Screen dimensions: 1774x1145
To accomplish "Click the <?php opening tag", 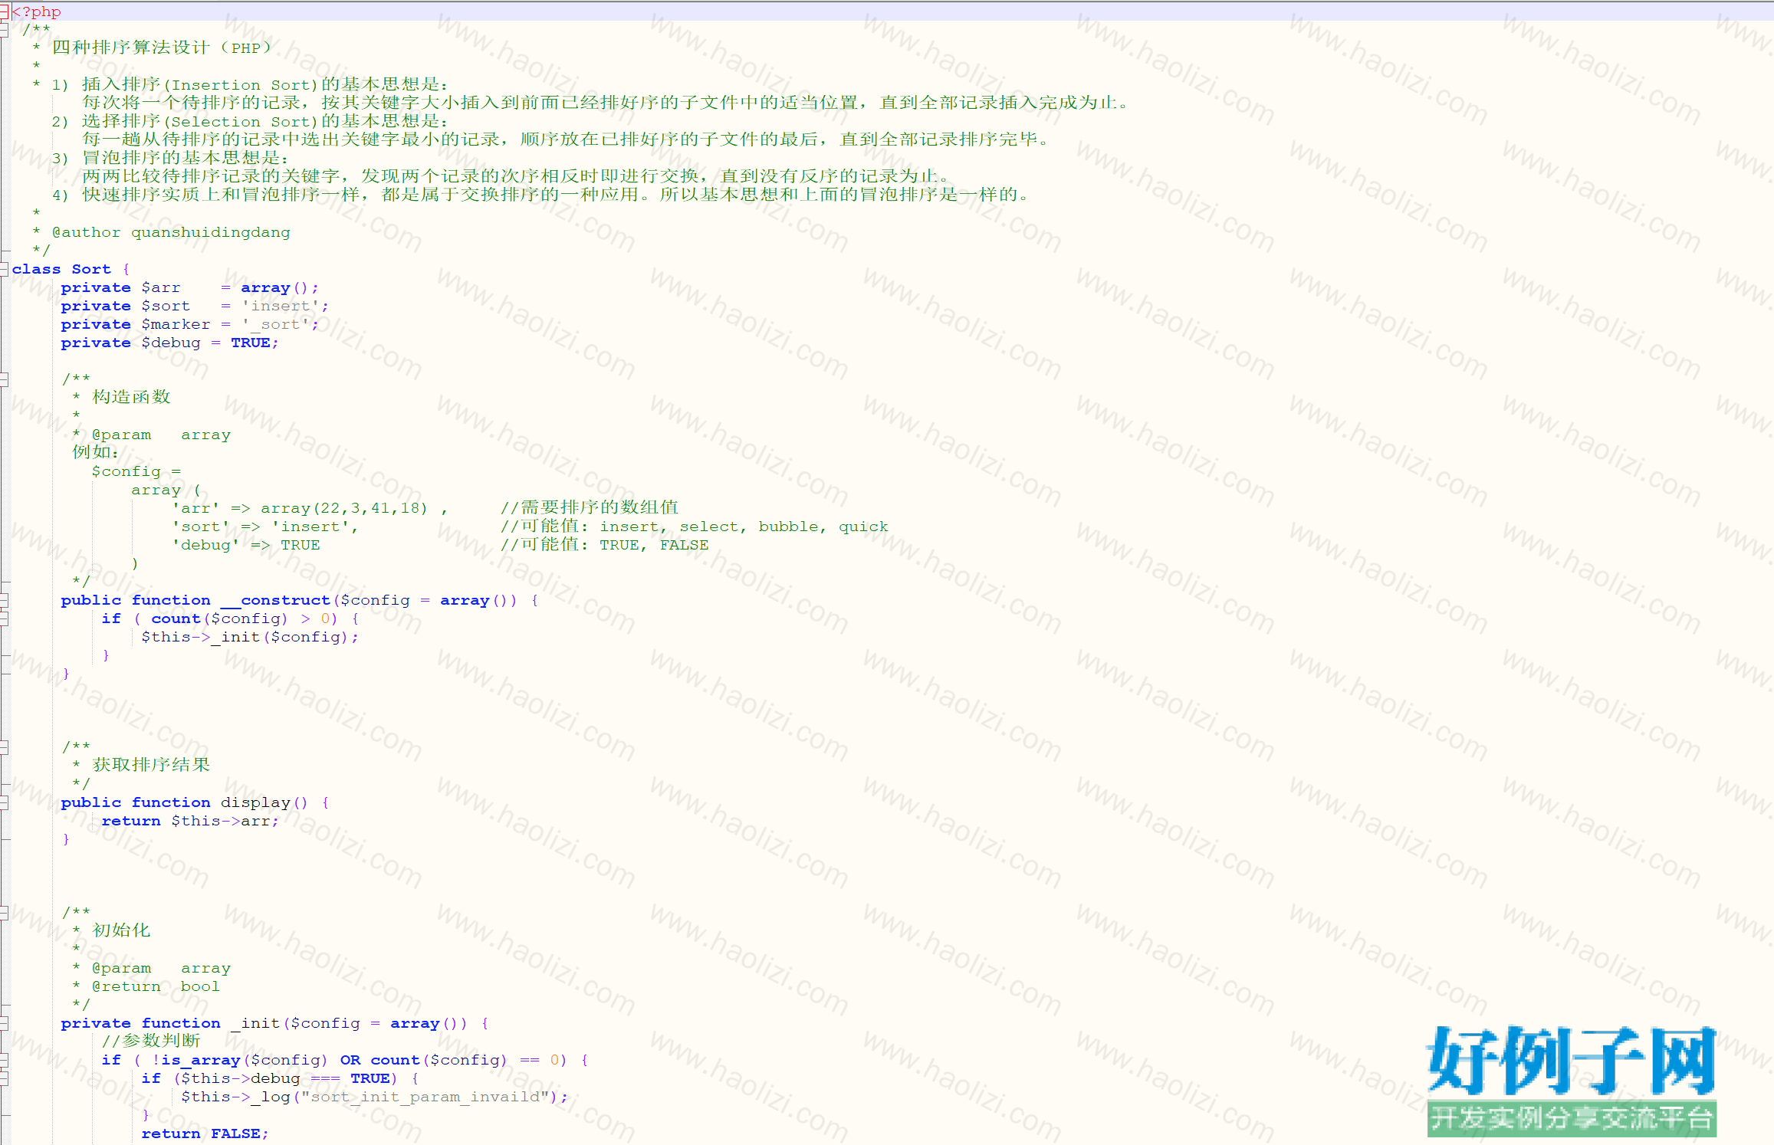I will (36, 11).
